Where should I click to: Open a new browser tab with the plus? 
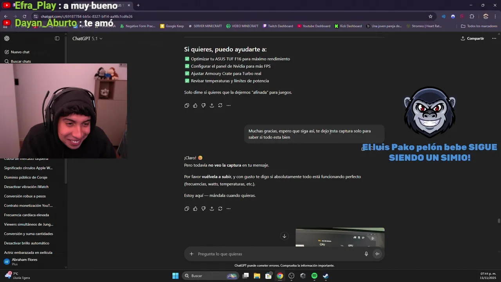click(x=138, y=5)
